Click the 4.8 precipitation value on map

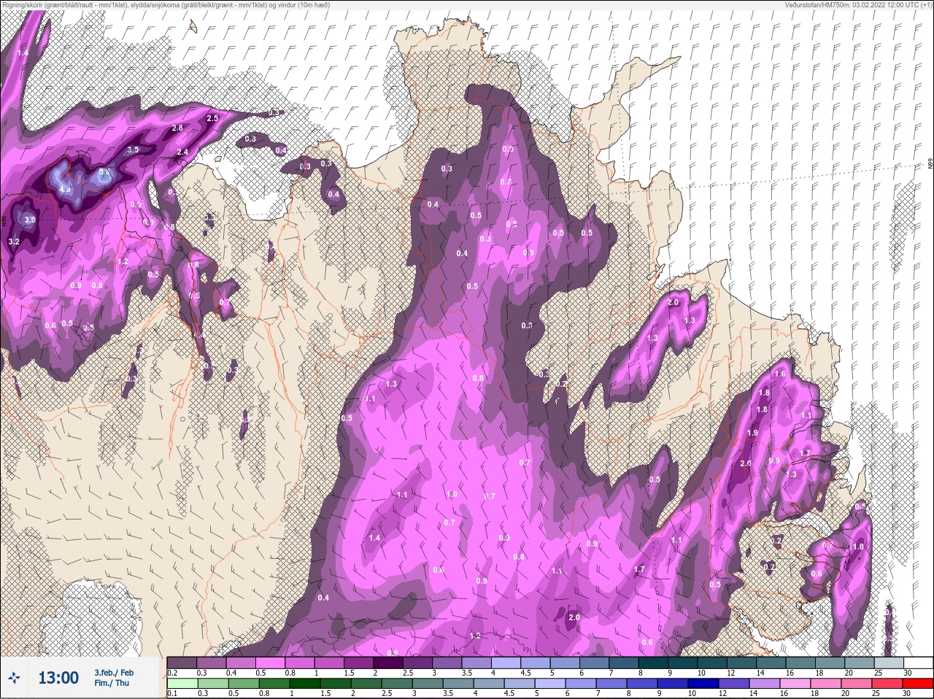click(x=64, y=190)
